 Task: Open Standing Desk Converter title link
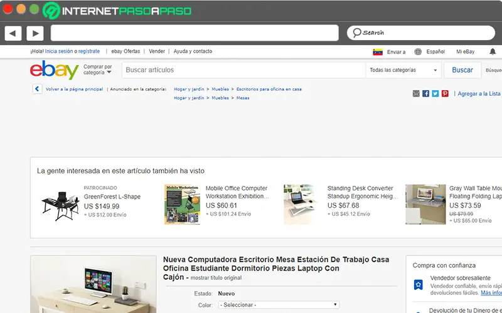point(363,192)
